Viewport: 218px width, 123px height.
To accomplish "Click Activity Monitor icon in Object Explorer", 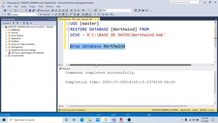I will click(x=31, y=23).
